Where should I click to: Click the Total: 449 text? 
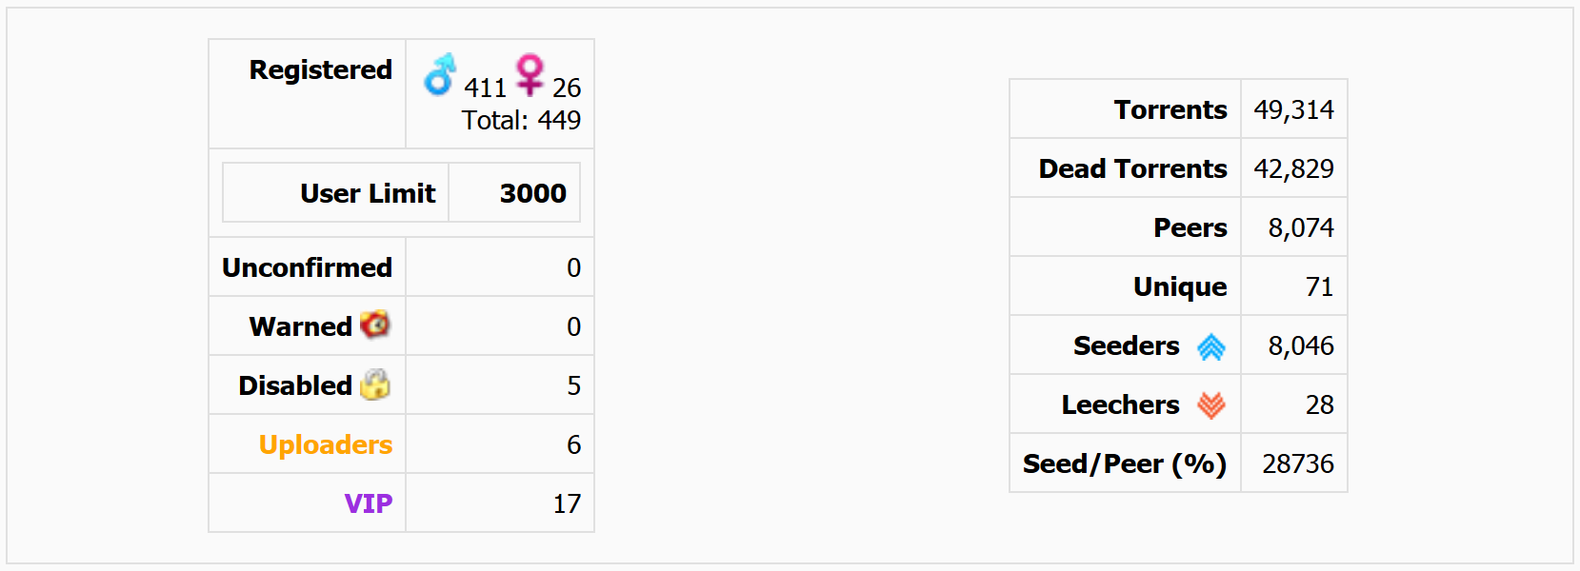tap(521, 120)
